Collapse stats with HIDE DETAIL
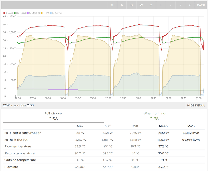208x171 pixels. pyautogui.click(x=196, y=106)
